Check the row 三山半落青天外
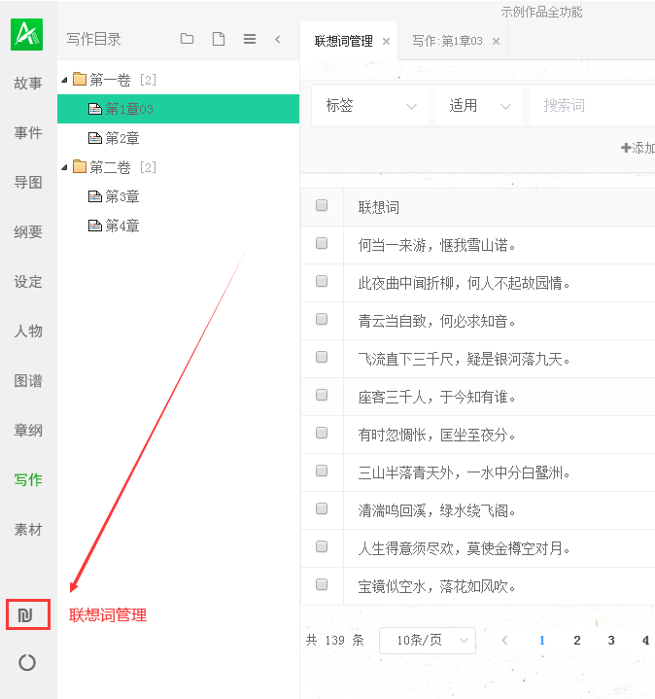Viewport: 655px width, 699px height. tap(322, 471)
